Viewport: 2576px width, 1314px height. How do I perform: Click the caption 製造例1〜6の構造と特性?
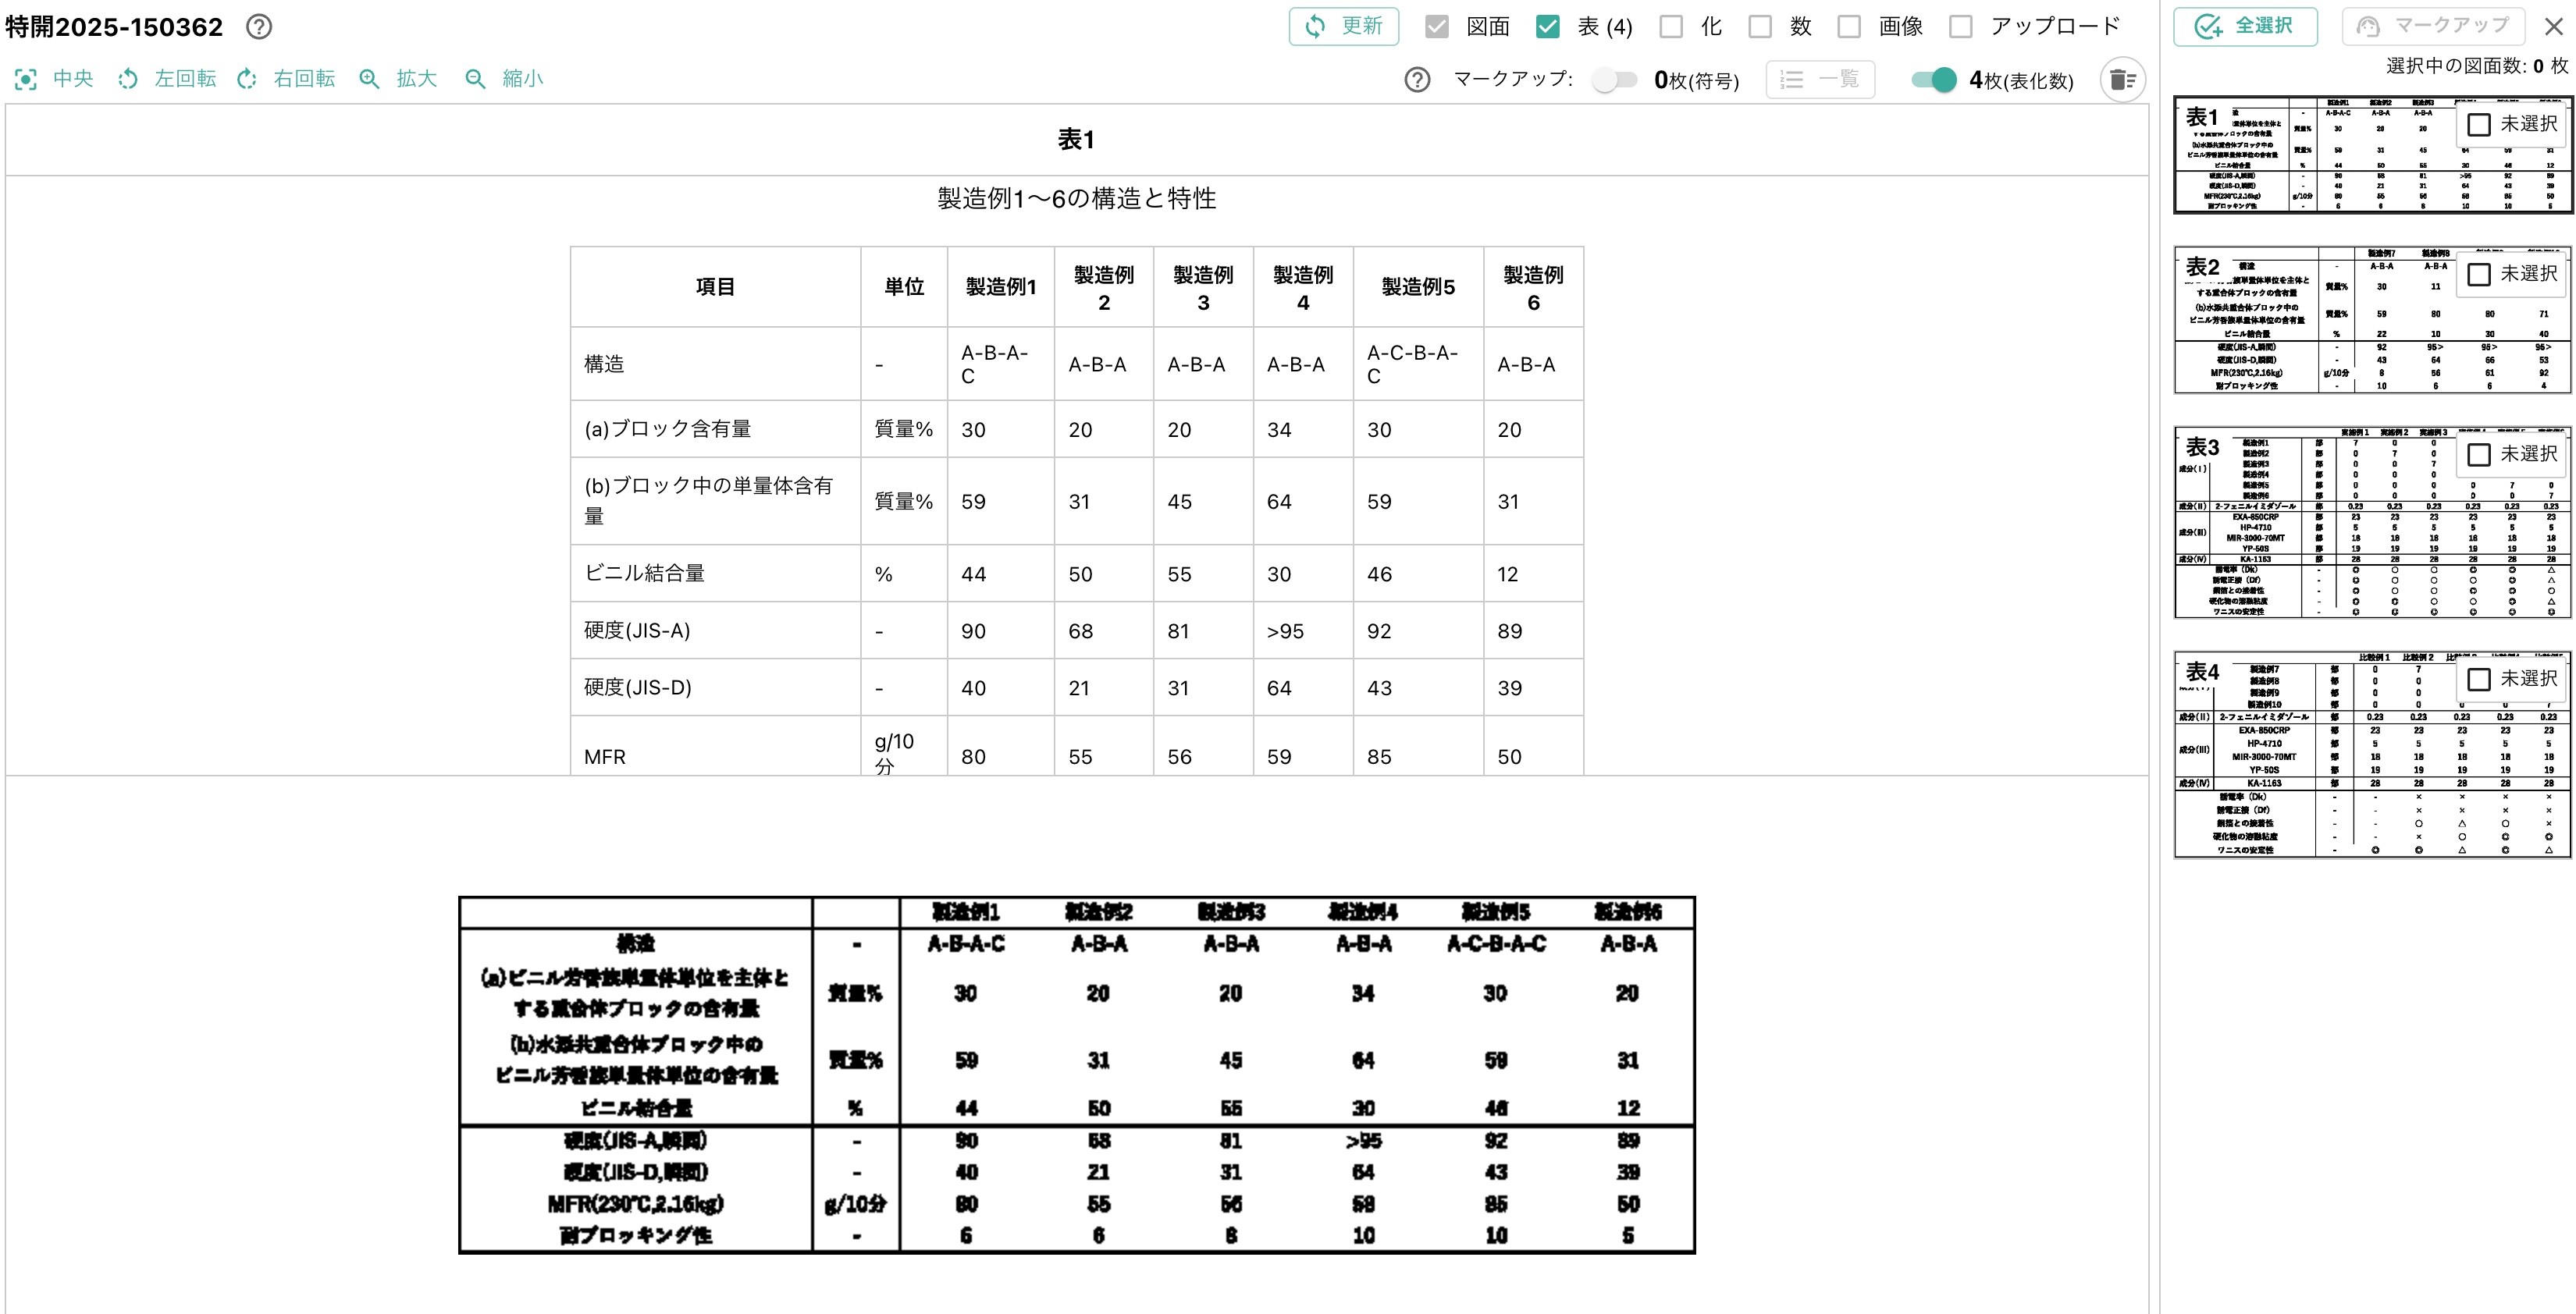[1076, 198]
